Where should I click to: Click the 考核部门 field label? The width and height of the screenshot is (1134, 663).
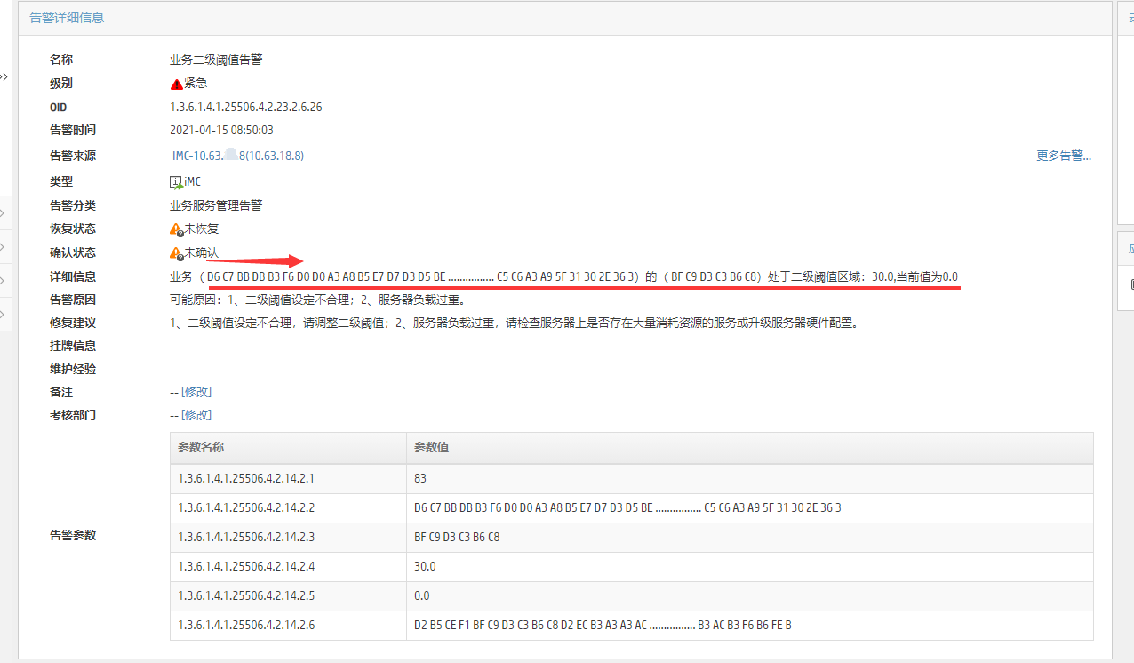click(x=73, y=415)
